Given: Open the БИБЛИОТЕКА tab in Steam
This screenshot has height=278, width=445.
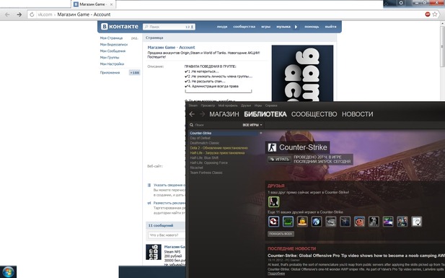Looking at the screenshot, I should coord(265,114).
